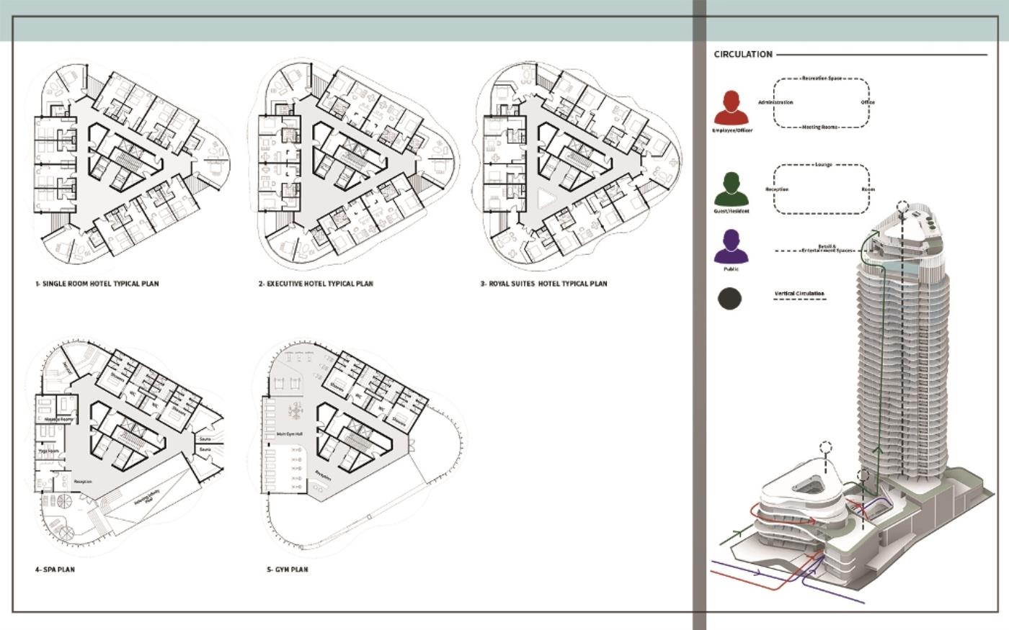
Task: Click the dashed circle above the podium building
Action: 826,448
